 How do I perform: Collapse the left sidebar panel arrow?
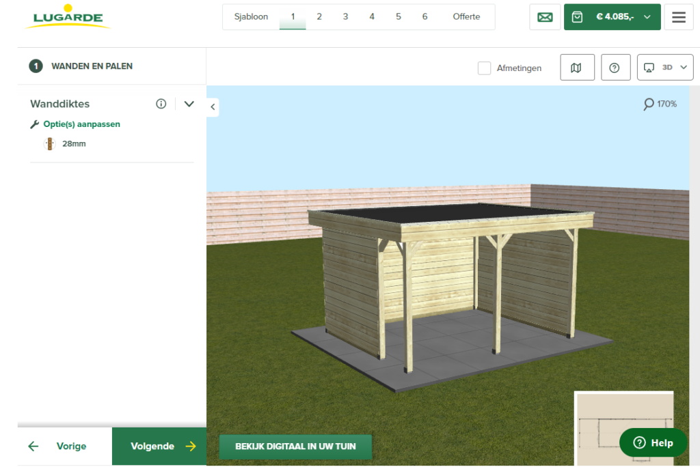pyautogui.click(x=213, y=107)
